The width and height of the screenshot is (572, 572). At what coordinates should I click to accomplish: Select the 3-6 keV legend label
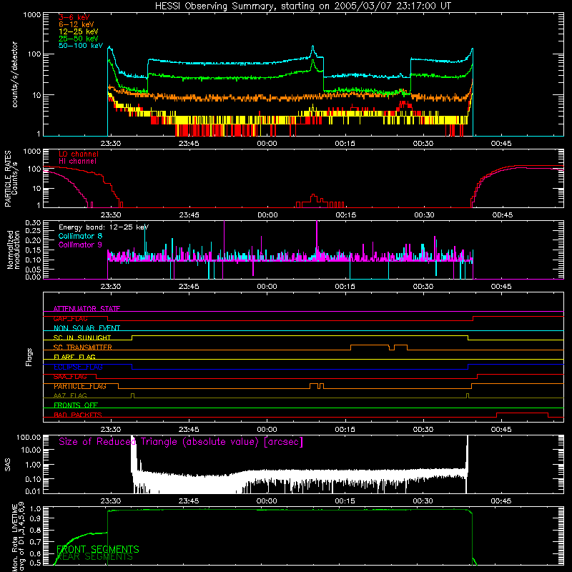pos(74,17)
